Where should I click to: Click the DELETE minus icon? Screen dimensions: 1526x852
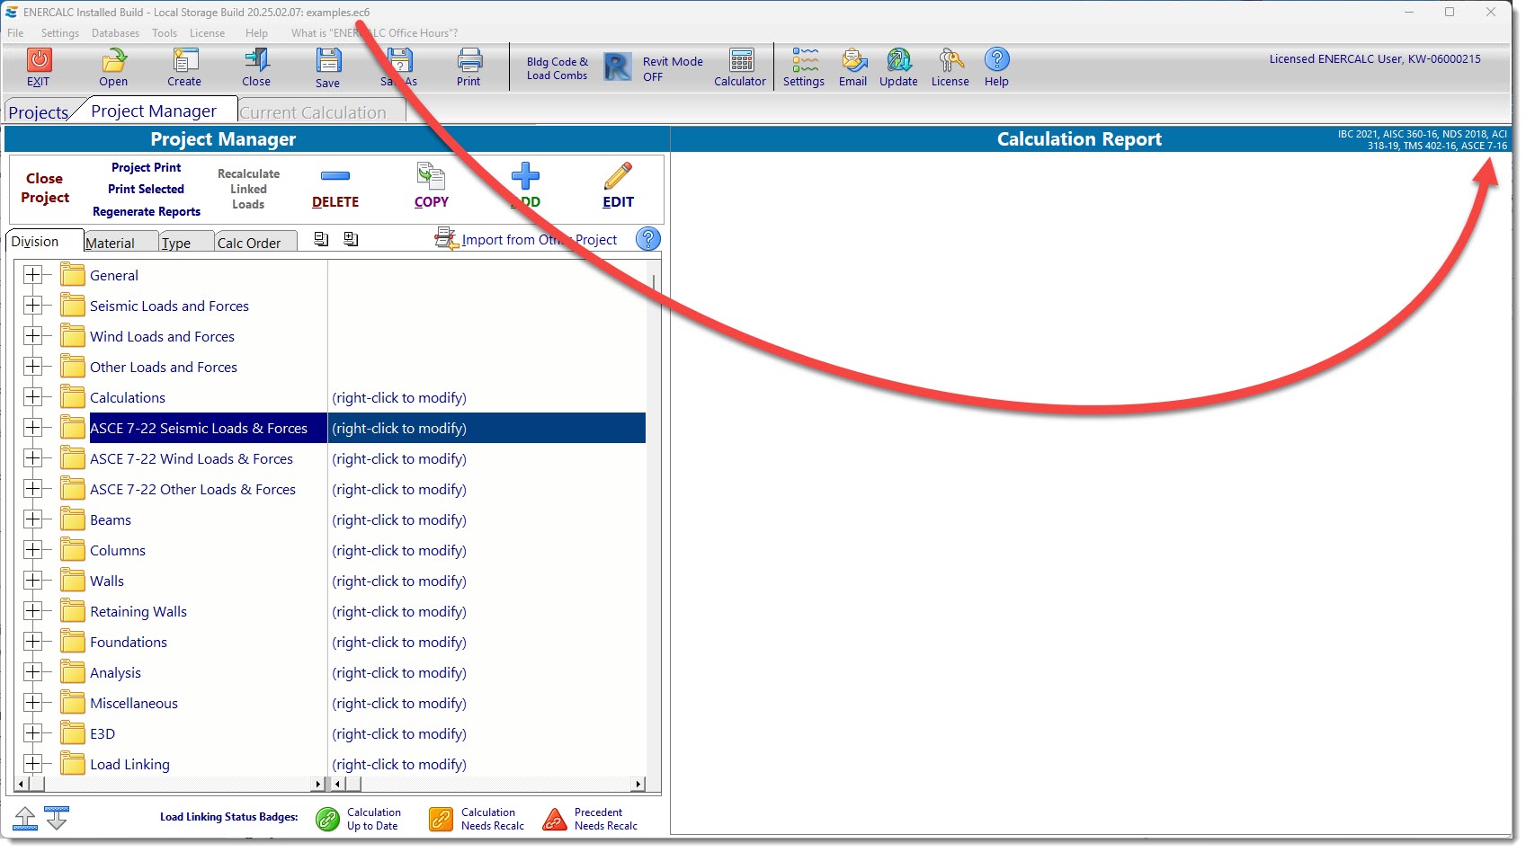(x=335, y=176)
